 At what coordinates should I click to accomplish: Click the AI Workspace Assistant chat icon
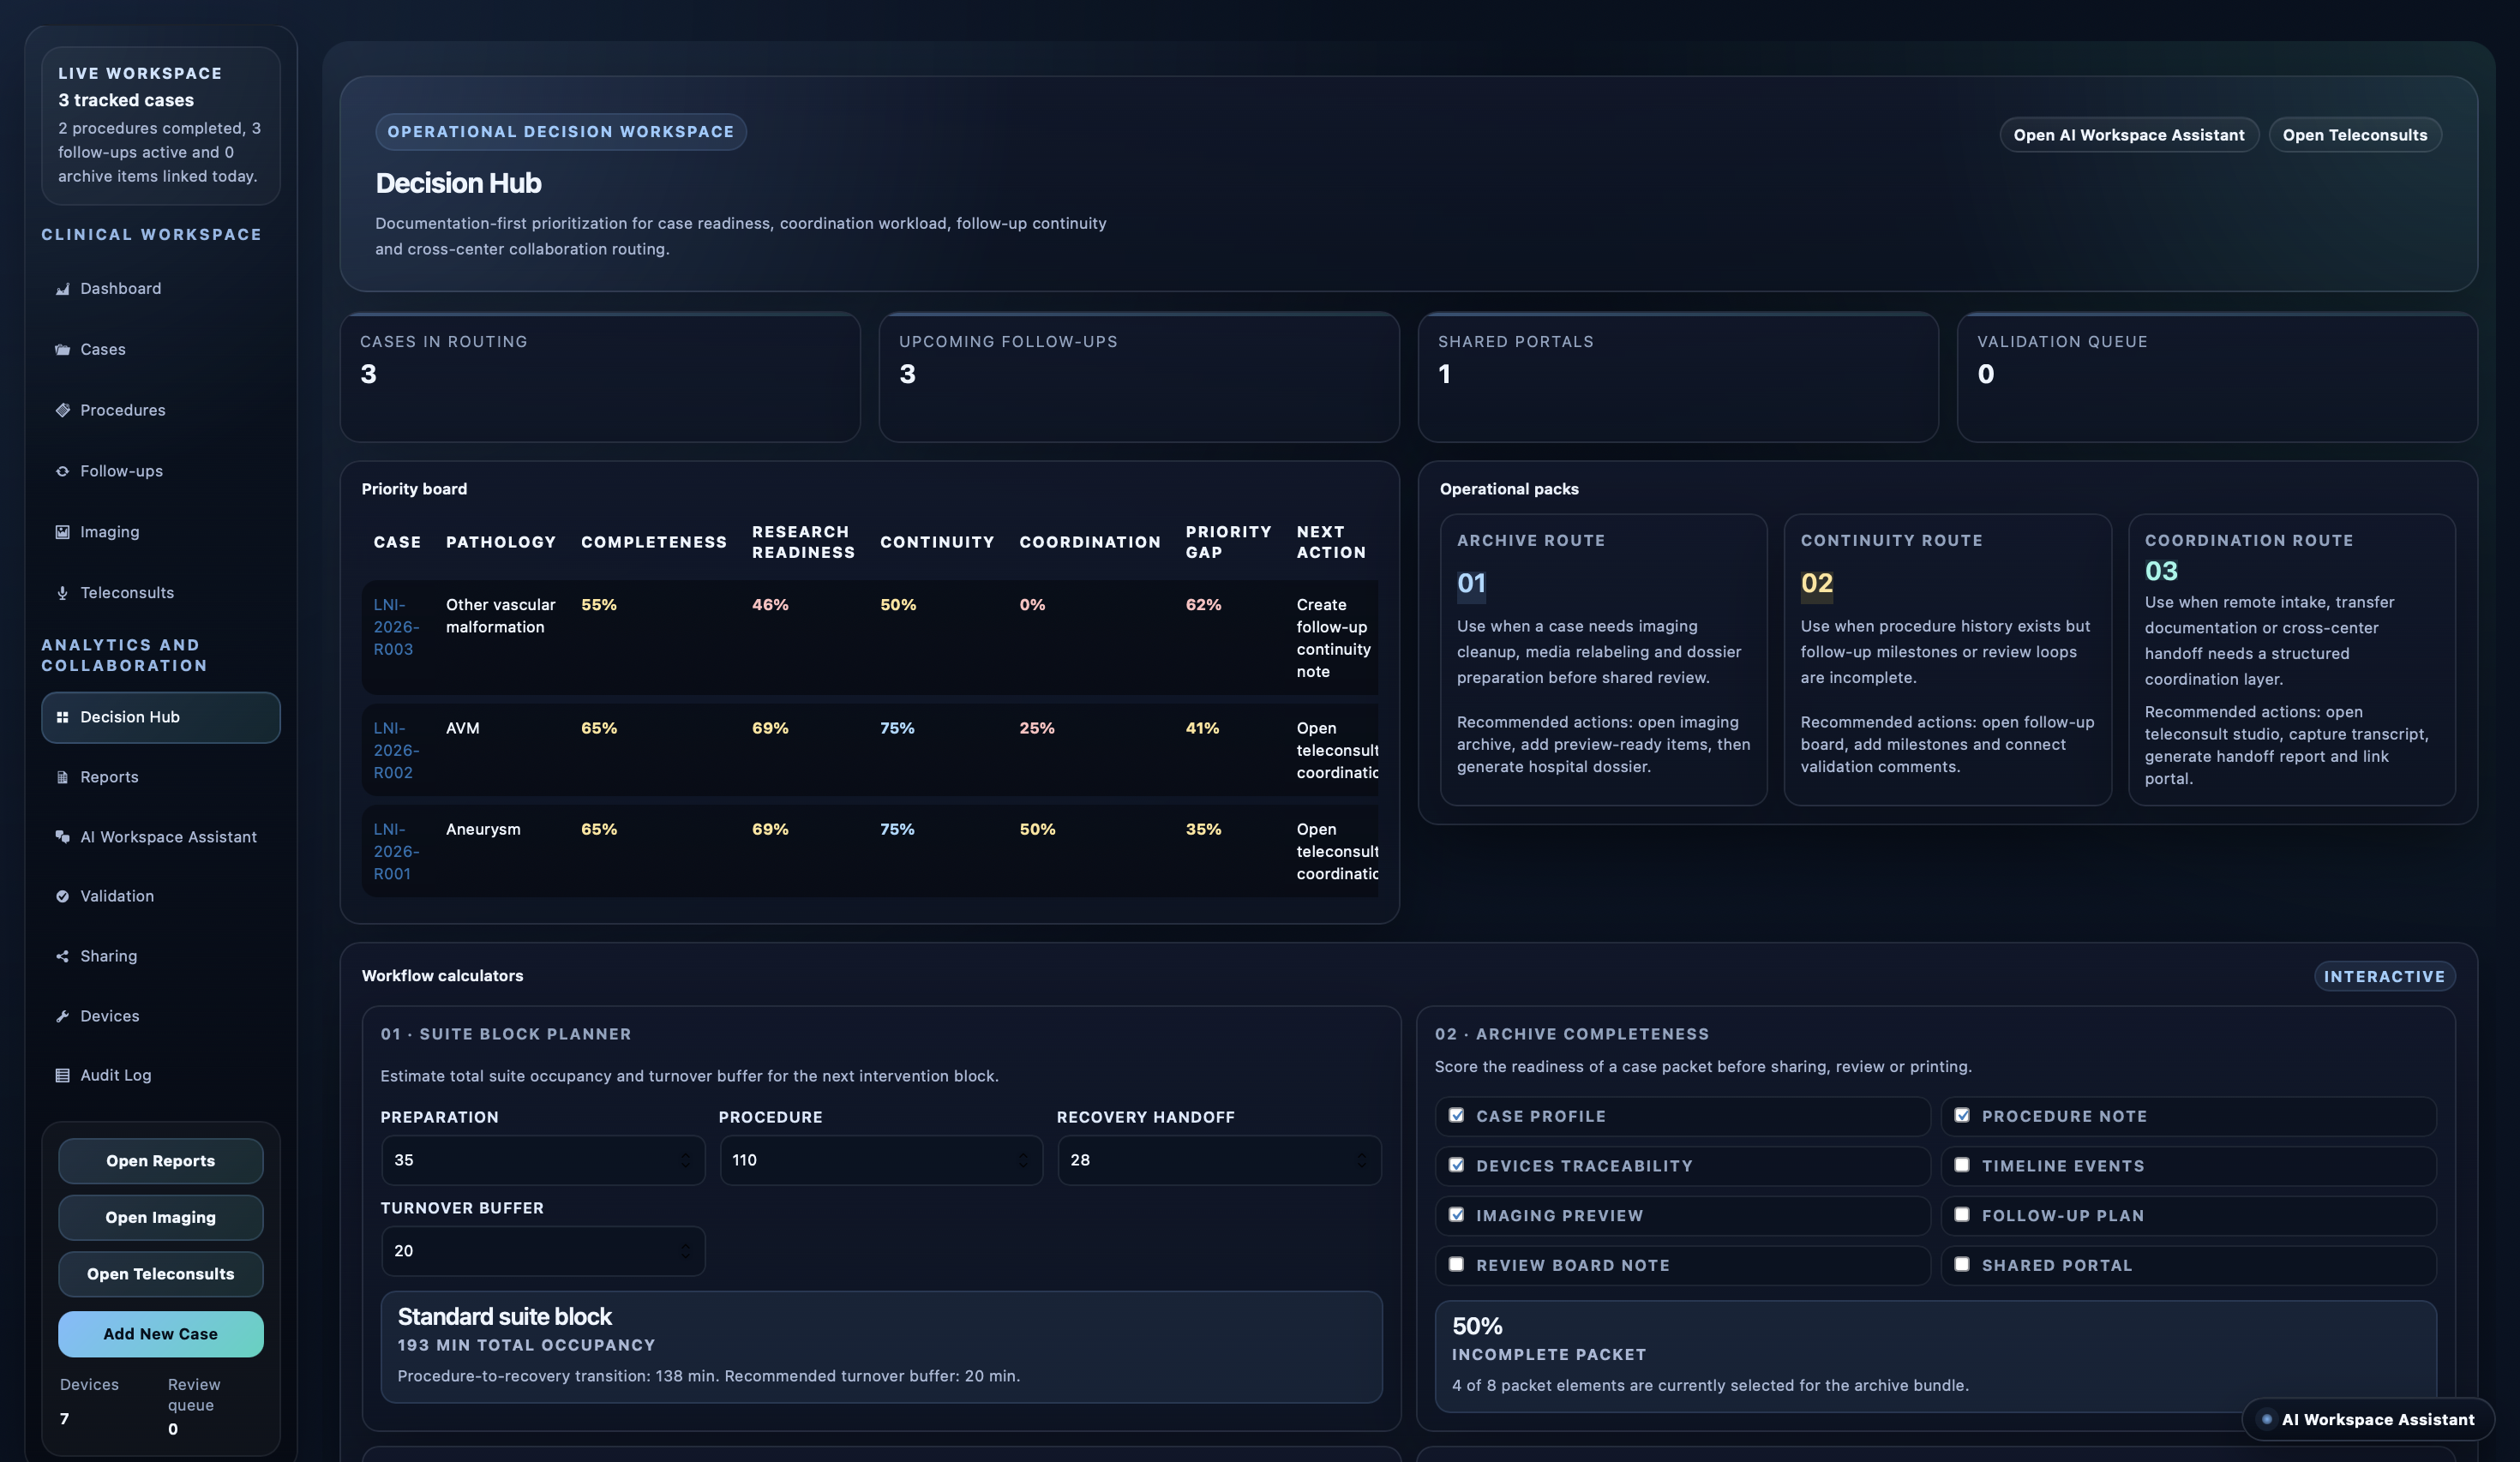[62, 837]
